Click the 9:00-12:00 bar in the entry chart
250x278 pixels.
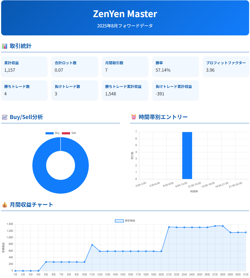coord(187,156)
